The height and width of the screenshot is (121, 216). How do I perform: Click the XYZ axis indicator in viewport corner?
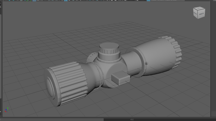[x=6, y=110]
